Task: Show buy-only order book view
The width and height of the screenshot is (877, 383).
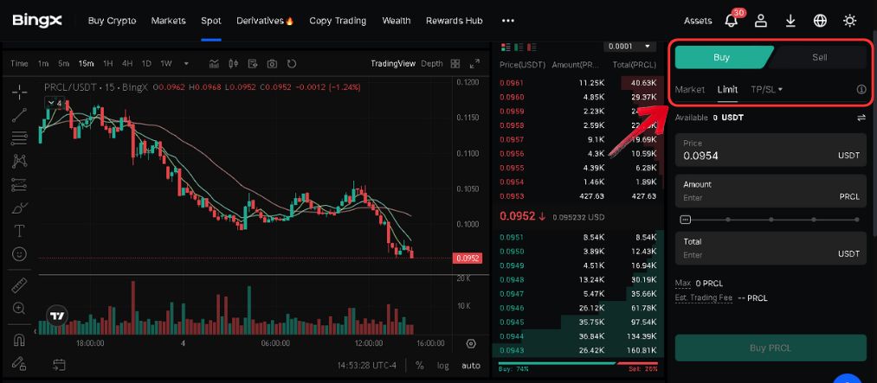Action: click(x=519, y=47)
